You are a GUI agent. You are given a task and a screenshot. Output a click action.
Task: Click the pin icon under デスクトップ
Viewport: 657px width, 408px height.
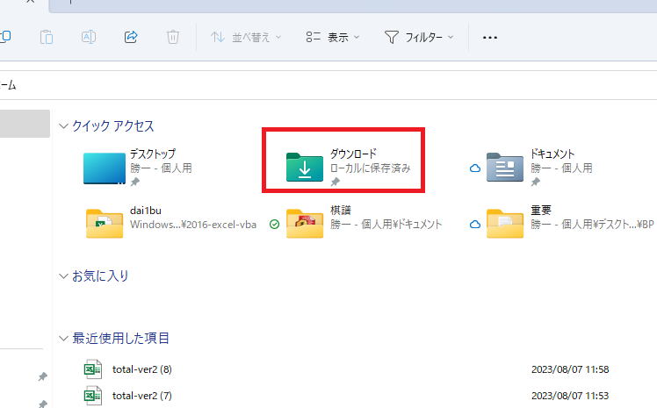pyautogui.click(x=135, y=182)
